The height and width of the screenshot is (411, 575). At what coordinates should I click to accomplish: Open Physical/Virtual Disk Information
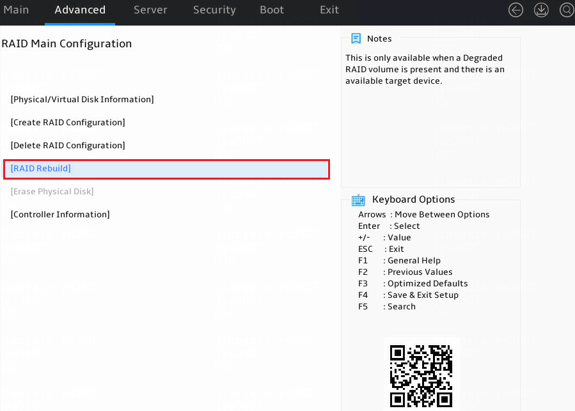pos(82,99)
